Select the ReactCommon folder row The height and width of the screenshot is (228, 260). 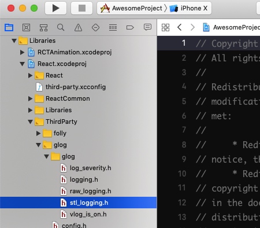(x=78, y=98)
